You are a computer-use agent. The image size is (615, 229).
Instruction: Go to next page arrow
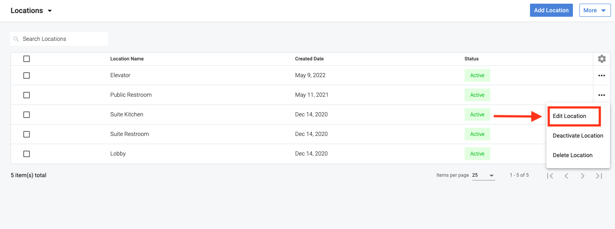pos(583,176)
